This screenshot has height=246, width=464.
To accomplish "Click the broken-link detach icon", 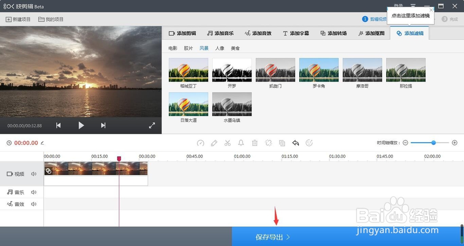I will (268, 143).
